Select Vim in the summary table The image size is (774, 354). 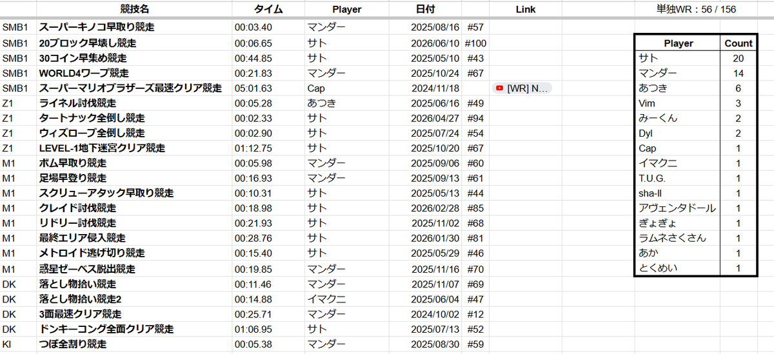[678, 103]
